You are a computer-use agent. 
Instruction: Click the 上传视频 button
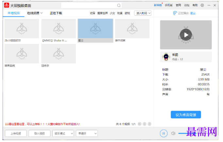16,133
